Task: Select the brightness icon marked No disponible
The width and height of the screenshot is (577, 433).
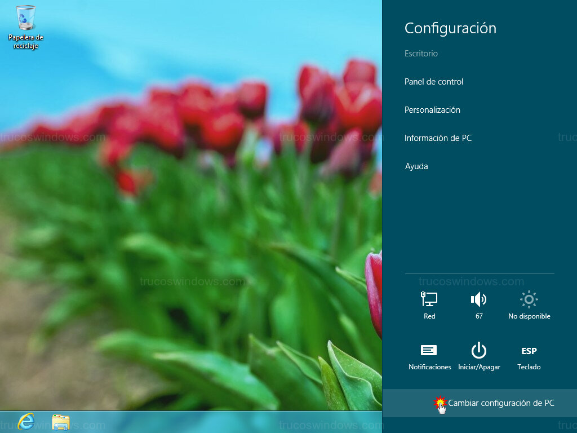Action: [x=529, y=302]
